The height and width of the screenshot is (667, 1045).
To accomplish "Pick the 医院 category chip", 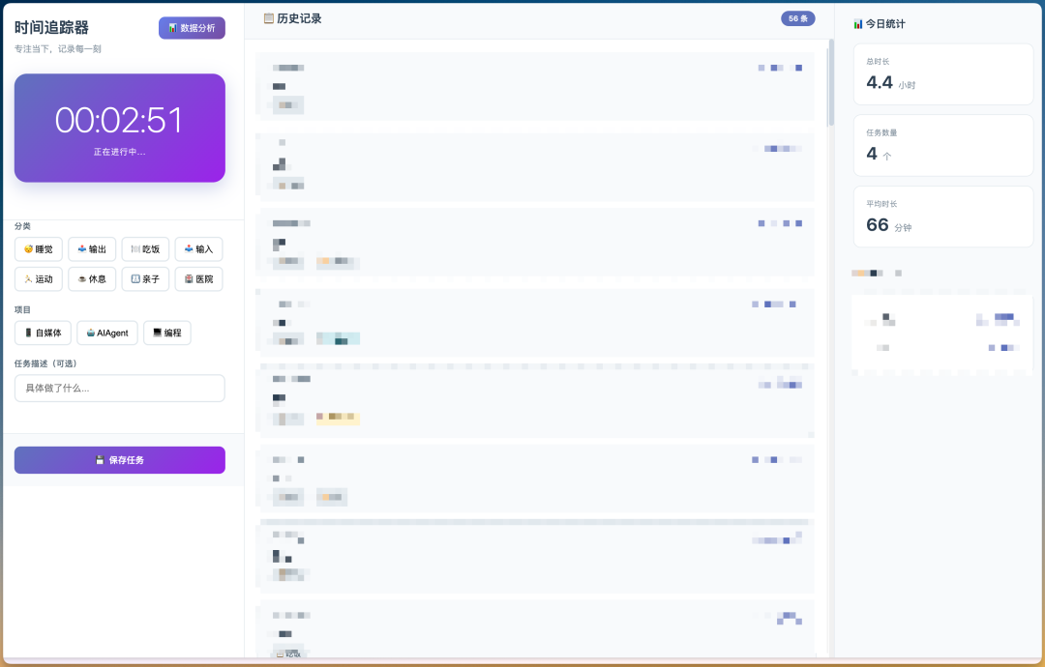I will [x=198, y=279].
